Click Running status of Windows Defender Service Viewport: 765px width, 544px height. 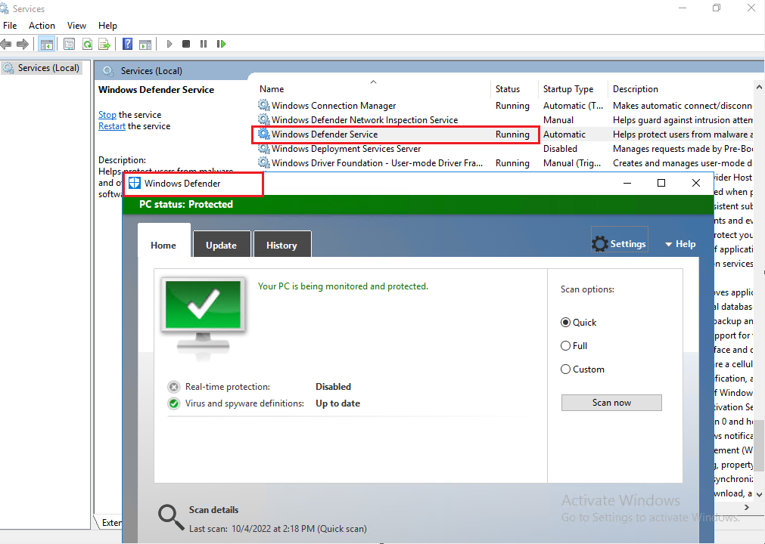[x=512, y=134]
